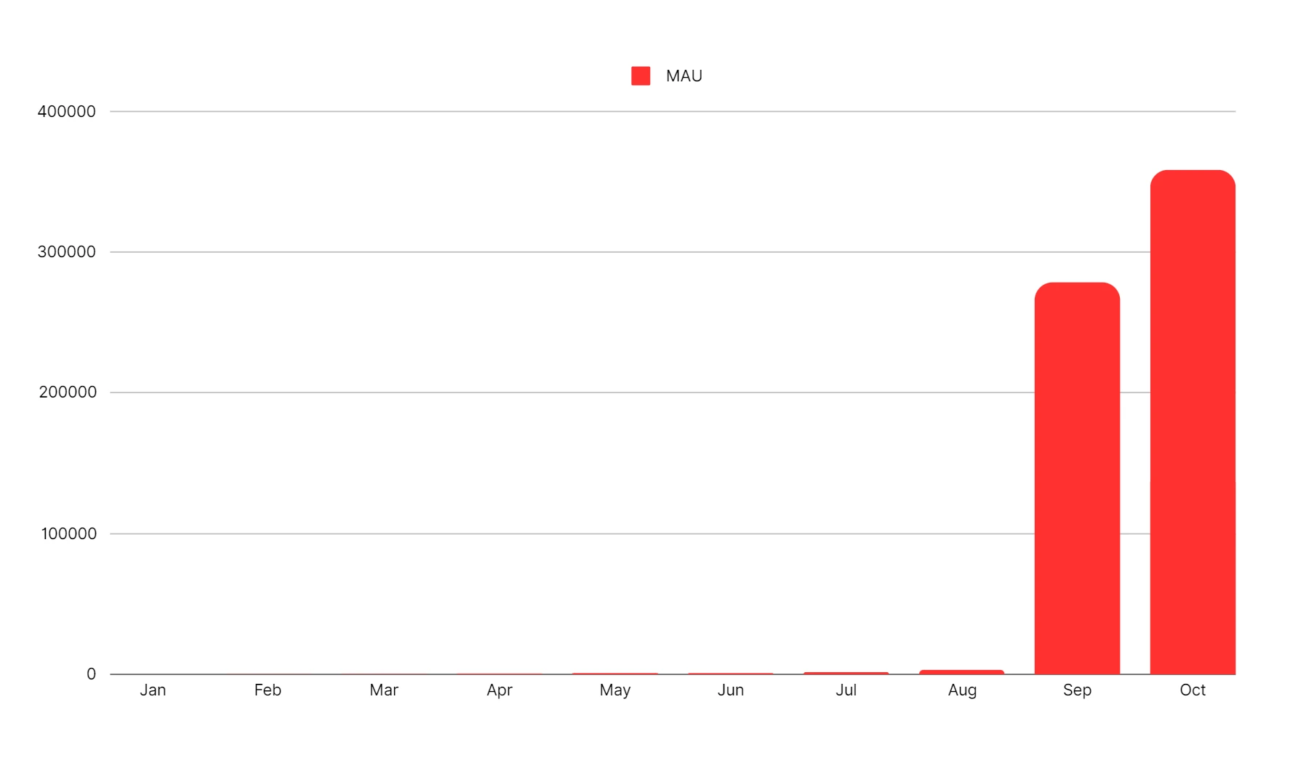Click the MAU legend label
Image resolution: width=1290 pixels, height=779 pixels.
[684, 76]
